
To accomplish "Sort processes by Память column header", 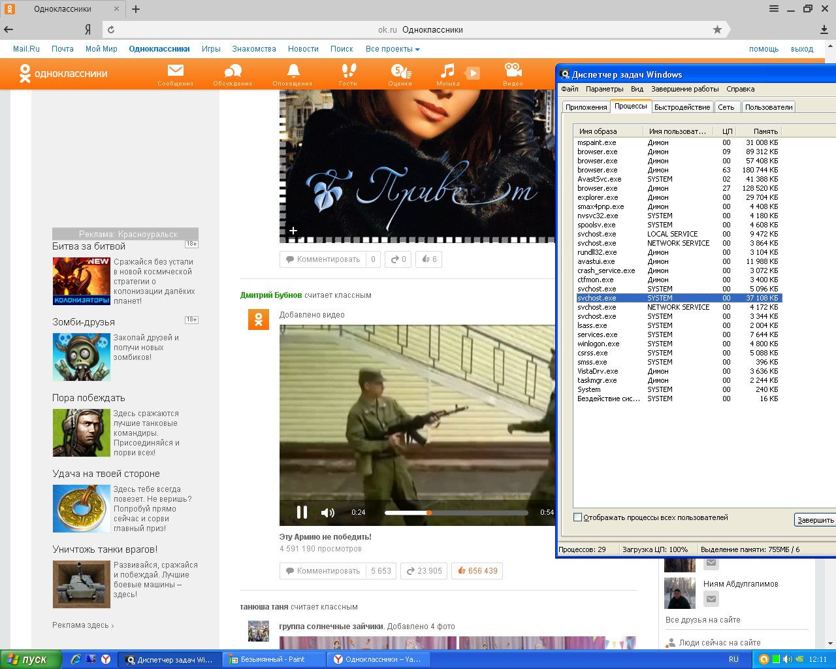I will tap(765, 131).
